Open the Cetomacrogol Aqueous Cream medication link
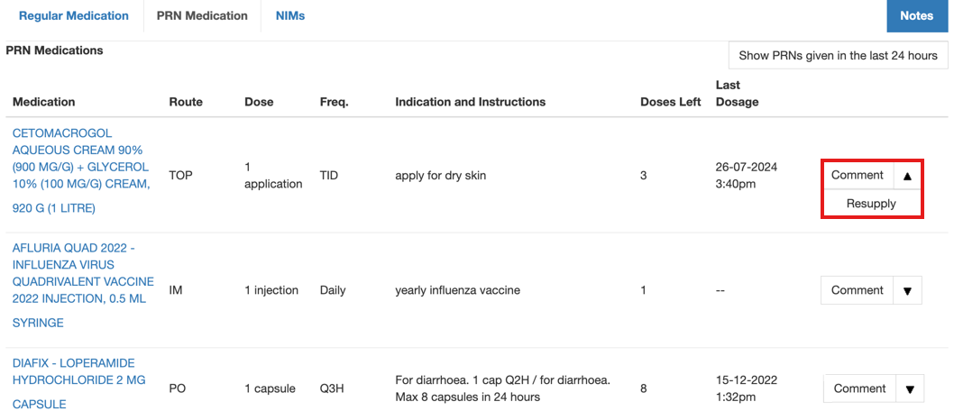The image size is (954, 420). [81, 170]
